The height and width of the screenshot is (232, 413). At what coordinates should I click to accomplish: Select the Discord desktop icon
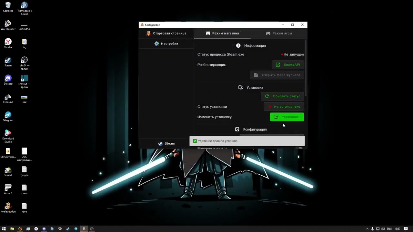click(x=8, y=80)
